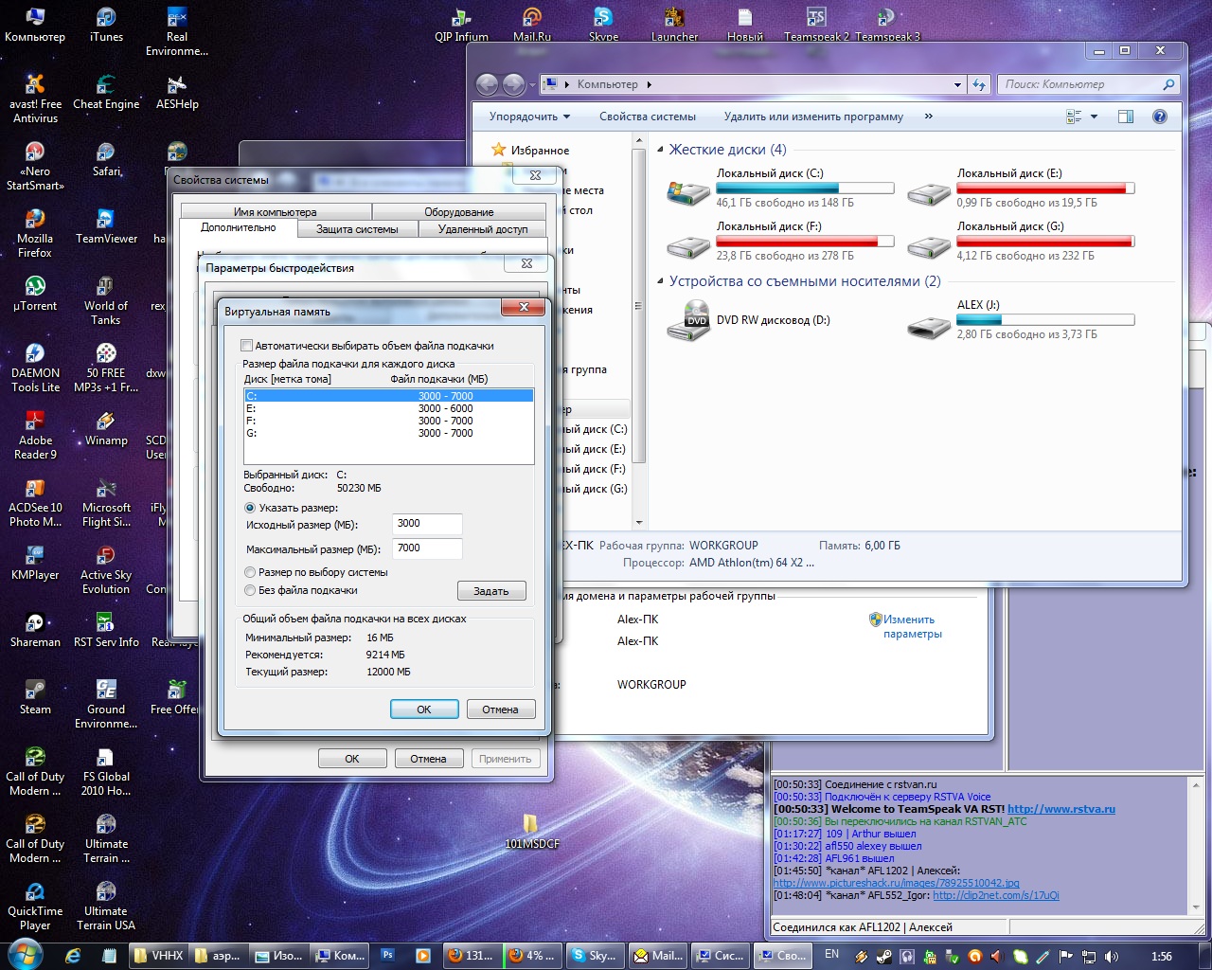Click the Задать button
Viewport: 1212px width, 970px height.
[x=490, y=591]
